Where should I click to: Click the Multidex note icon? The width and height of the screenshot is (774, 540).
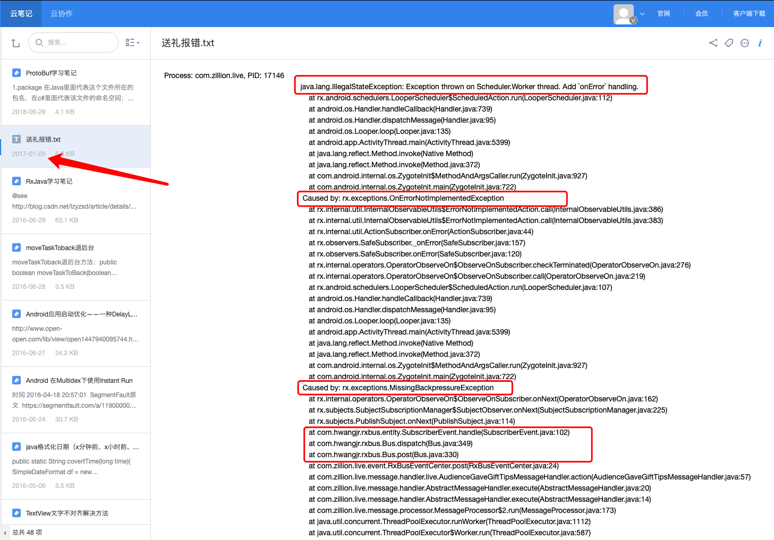pyautogui.click(x=16, y=380)
